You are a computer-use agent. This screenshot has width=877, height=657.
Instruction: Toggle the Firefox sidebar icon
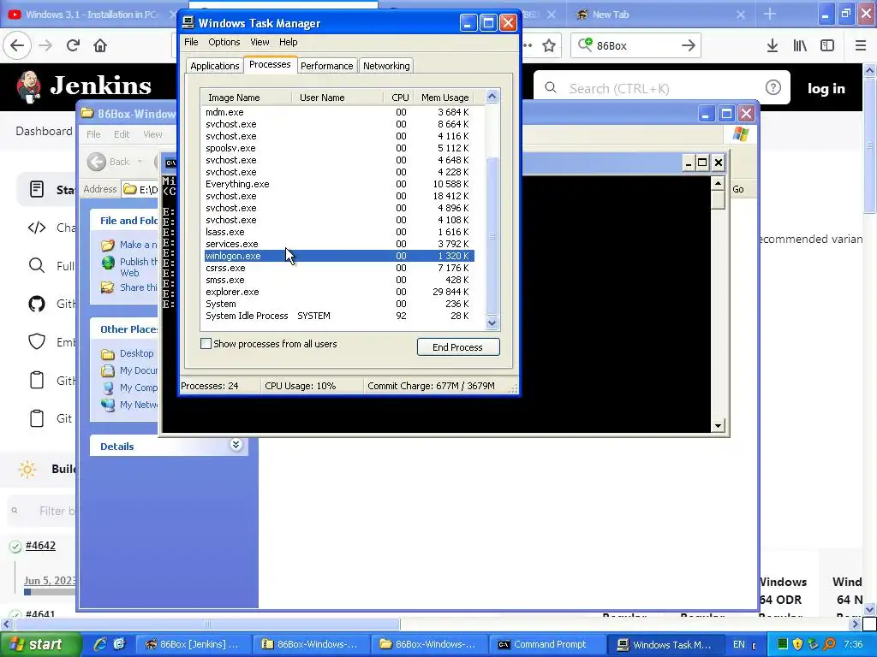[827, 45]
